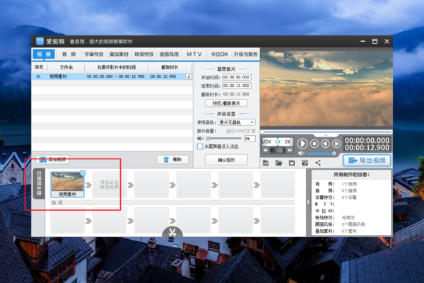
Task: Select the 01 视频素材 row in the list
Action: (x=112, y=76)
